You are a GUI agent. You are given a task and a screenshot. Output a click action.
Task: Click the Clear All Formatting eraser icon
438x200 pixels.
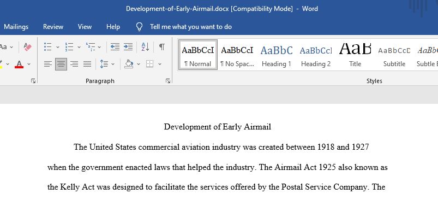tap(28, 47)
